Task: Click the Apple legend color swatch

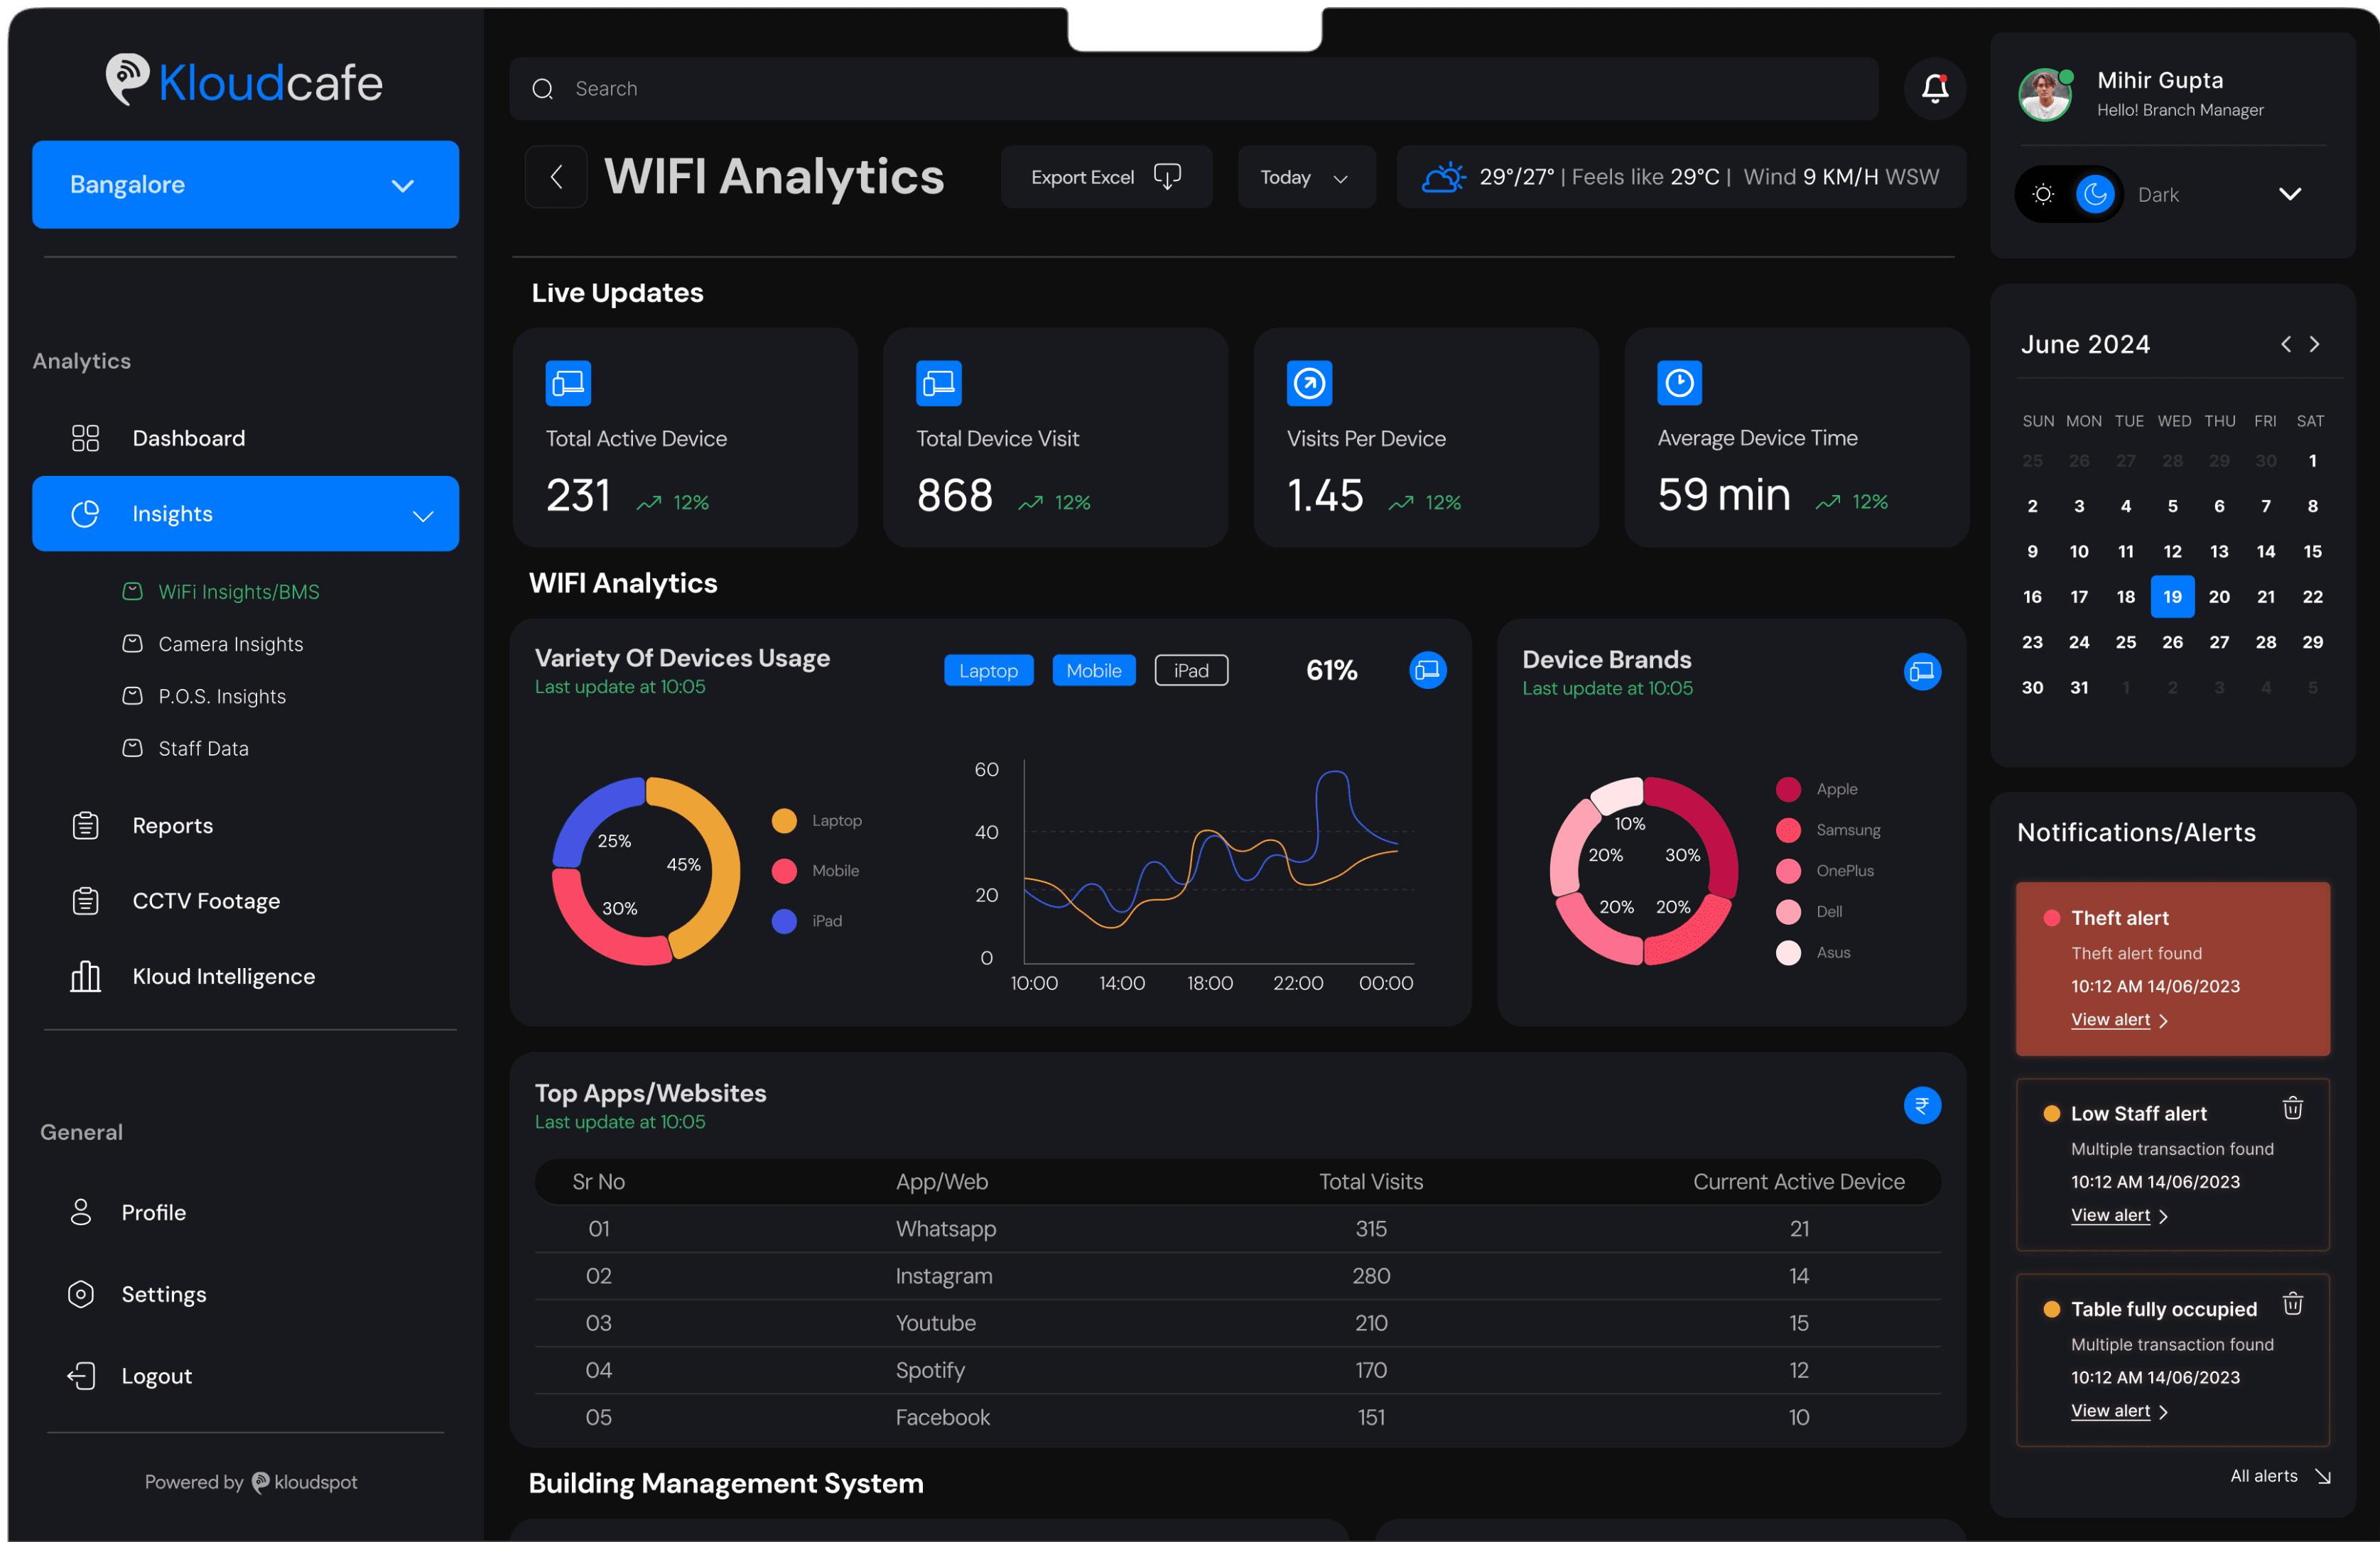Action: click(1788, 789)
